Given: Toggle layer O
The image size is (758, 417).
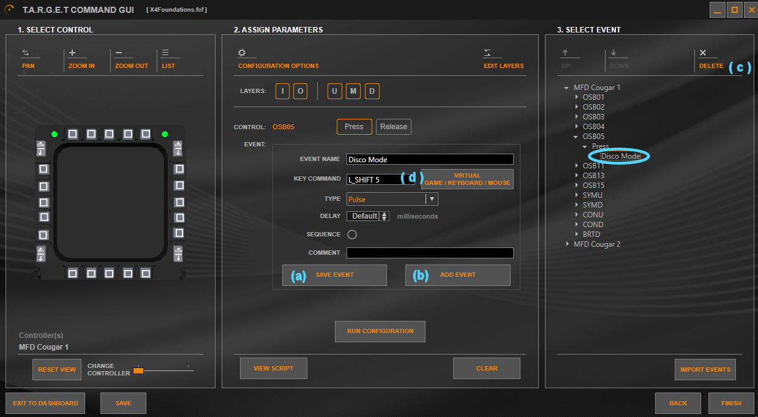Looking at the screenshot, I should pos(300,91).
